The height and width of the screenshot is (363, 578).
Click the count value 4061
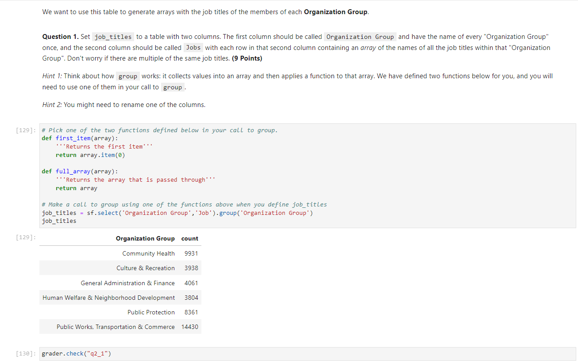pos(191,283)
